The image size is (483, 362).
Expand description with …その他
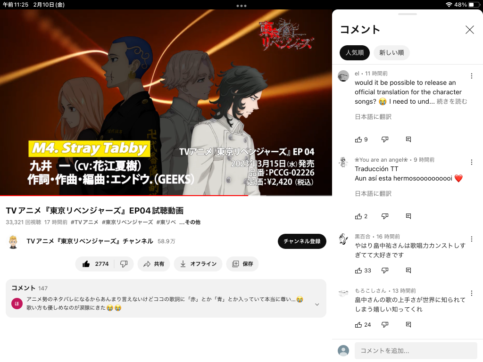[190, 222]
